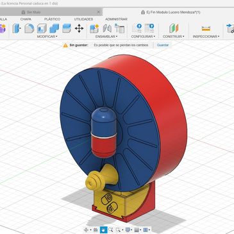This screenshot has width=234, height=234.
Task: Activate the Move/Copy arrows tool
Action: [79, 28]
